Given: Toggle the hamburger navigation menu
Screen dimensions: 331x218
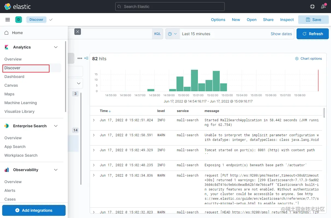Looking at the screenshot, I should point(8,20).
